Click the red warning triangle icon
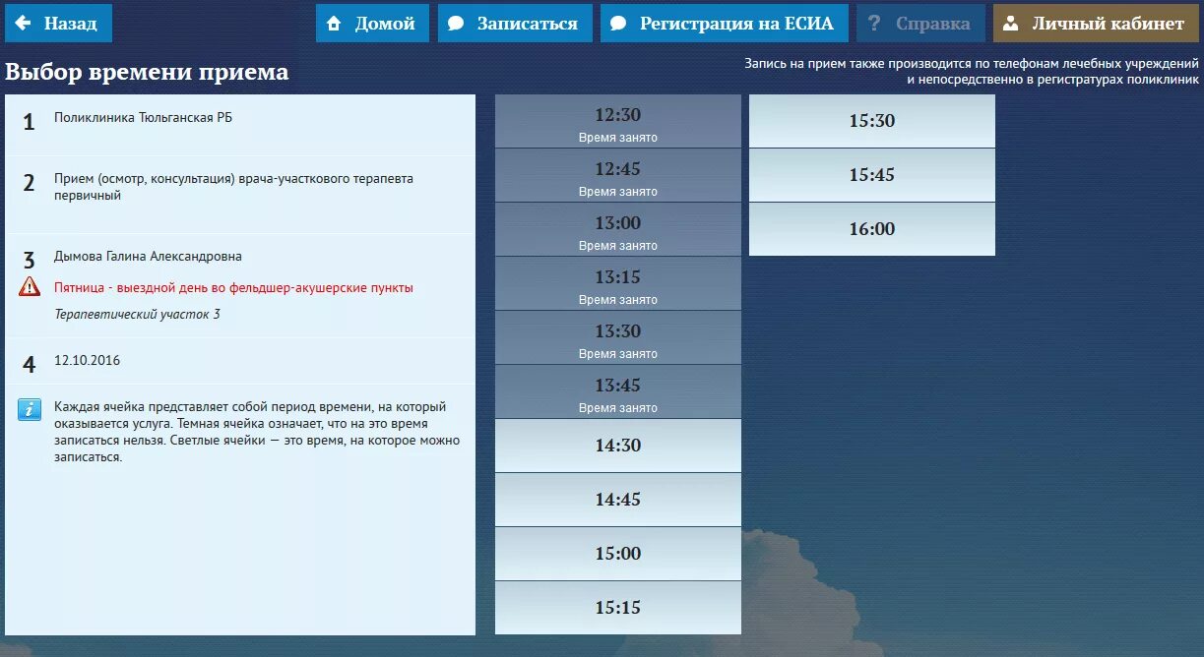This screenshot has height=657, width=1204. pos(30,287)
